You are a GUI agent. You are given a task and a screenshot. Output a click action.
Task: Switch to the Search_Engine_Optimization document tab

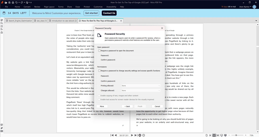coord(19,21)
